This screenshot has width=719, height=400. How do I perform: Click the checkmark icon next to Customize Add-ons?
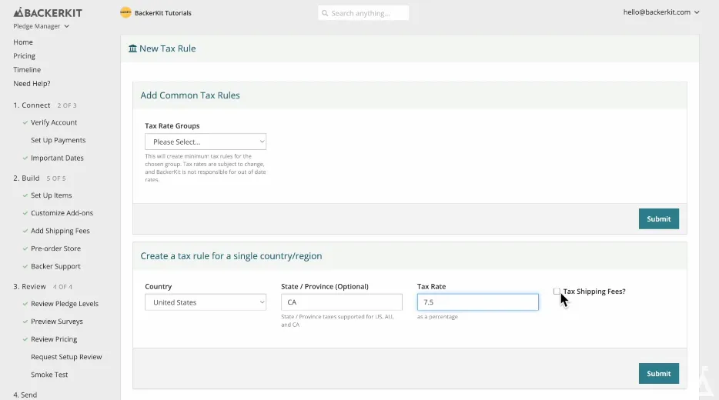coord(25,213)
